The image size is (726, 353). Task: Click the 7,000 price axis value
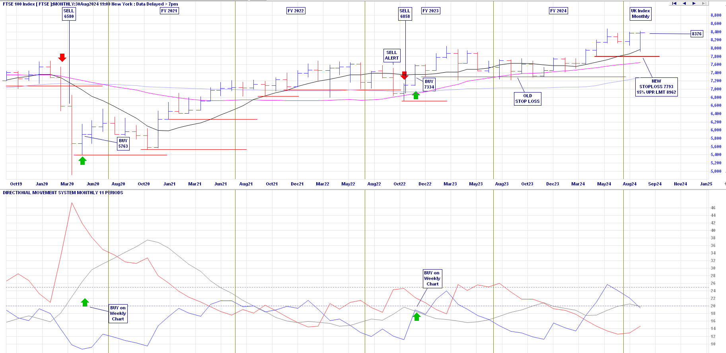716,89
